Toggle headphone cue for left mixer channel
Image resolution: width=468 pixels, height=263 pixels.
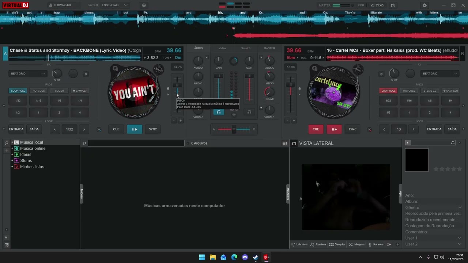219,112
